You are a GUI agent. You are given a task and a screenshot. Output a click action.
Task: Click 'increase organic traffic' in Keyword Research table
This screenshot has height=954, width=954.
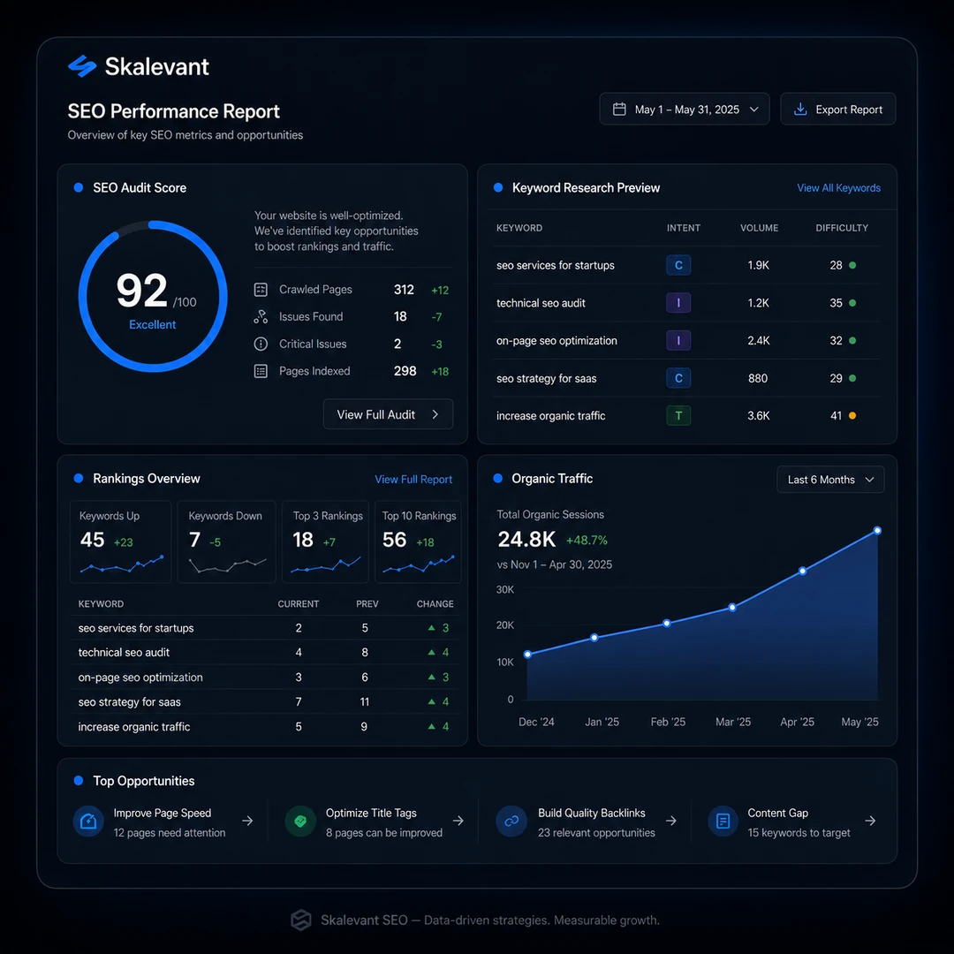(x=550, y=416)
